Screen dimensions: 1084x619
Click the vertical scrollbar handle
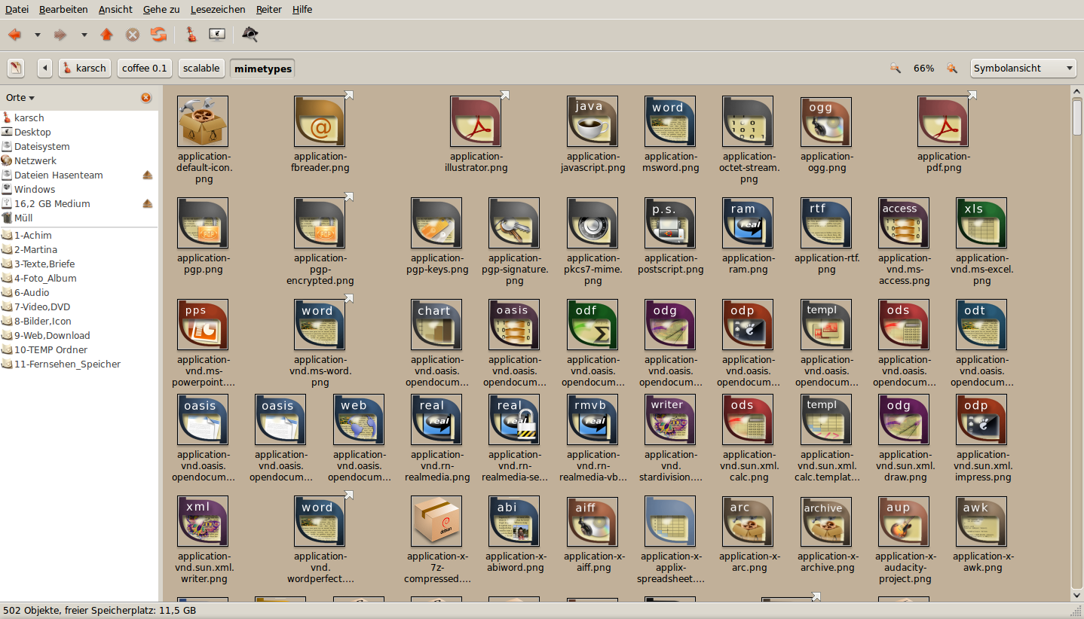(1077, 117)
